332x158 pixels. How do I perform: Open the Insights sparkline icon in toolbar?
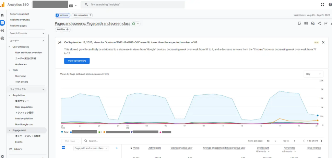click(326, 23)
